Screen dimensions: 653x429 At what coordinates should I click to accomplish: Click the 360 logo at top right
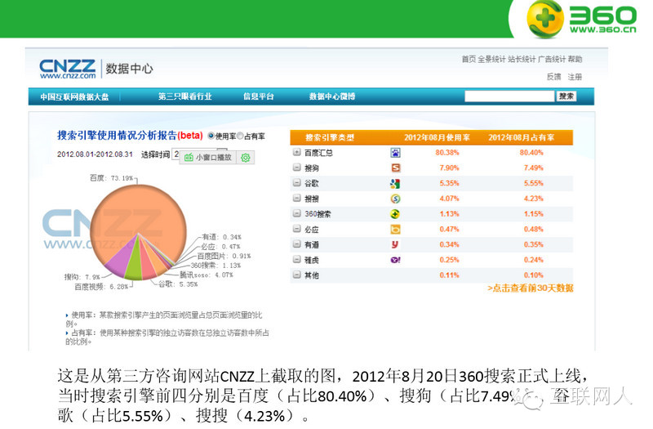581,19
